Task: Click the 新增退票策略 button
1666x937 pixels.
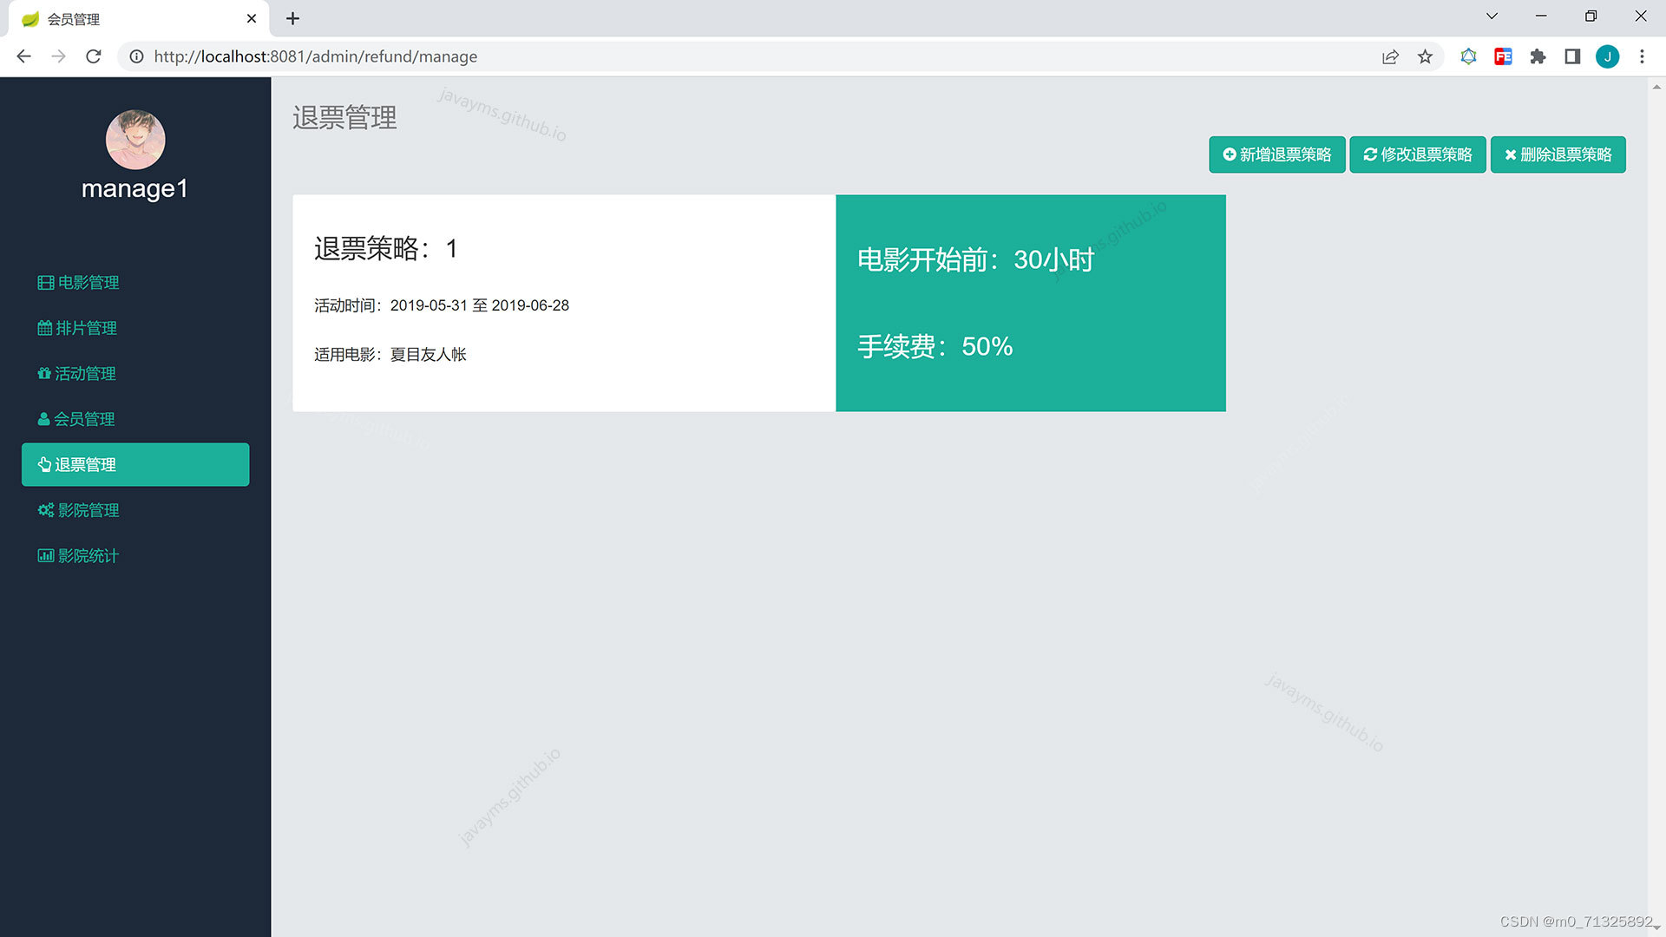Action: (x=1276, y=154)
